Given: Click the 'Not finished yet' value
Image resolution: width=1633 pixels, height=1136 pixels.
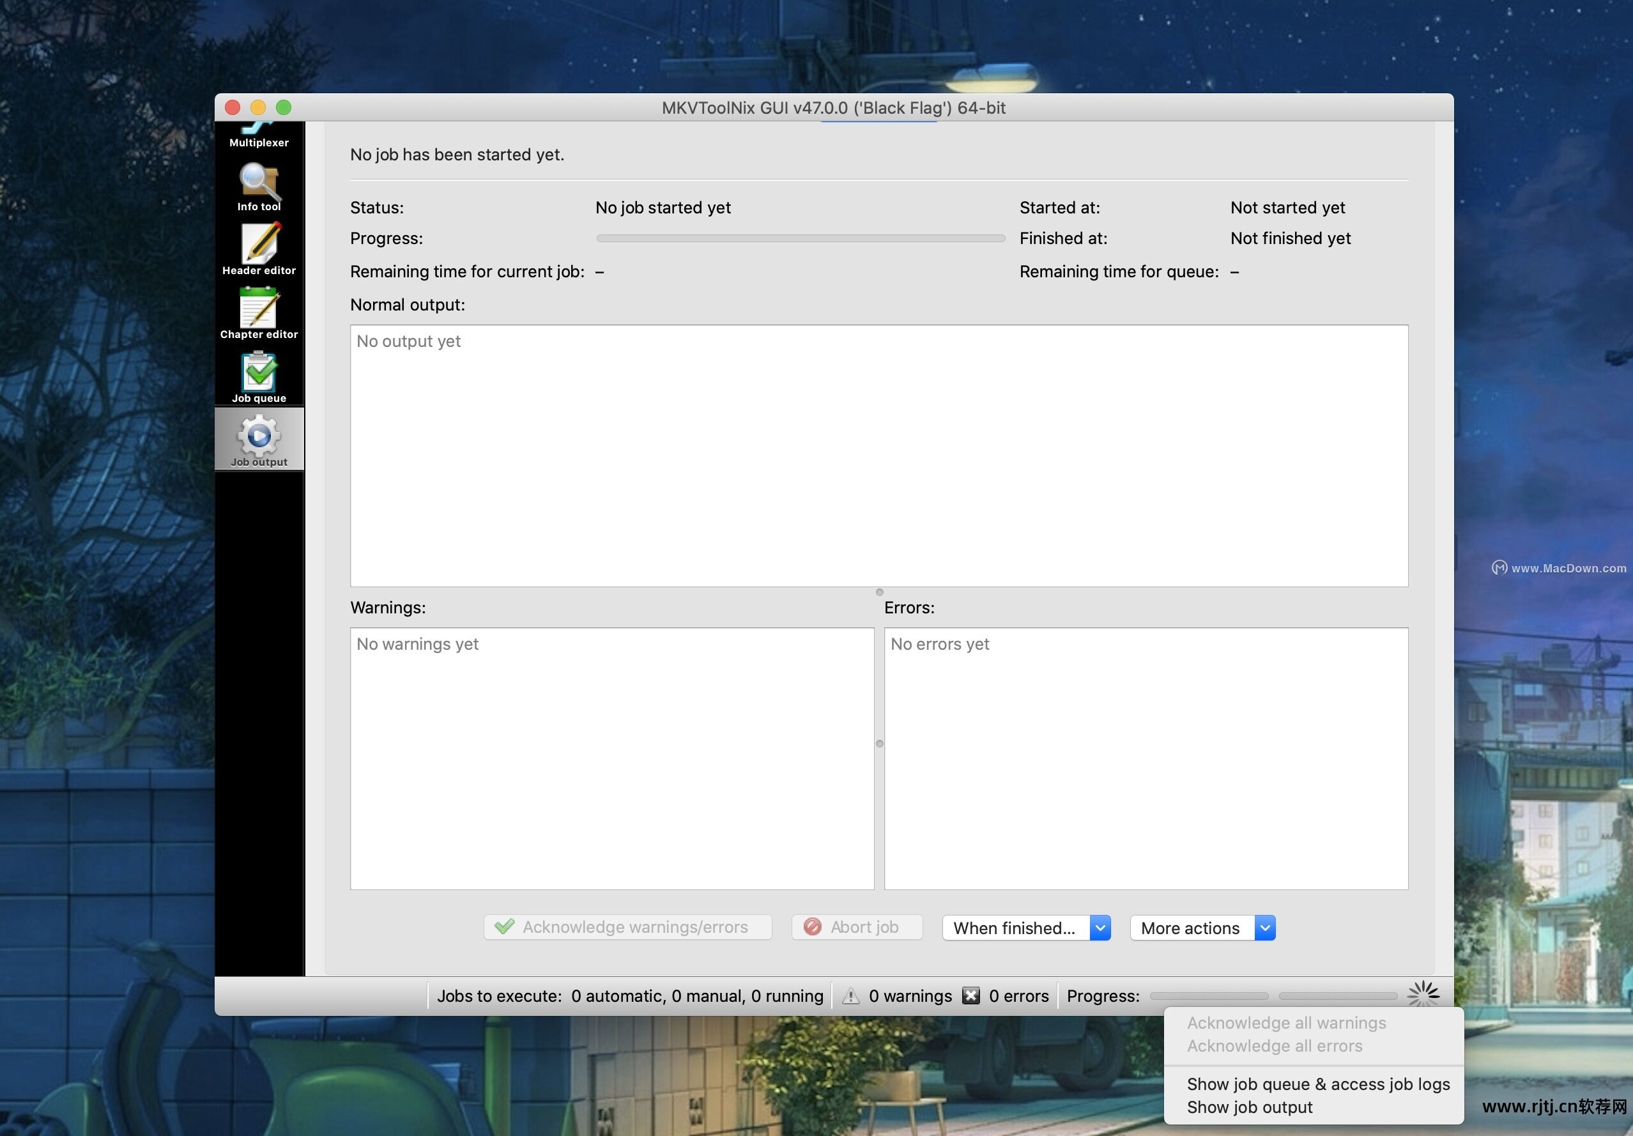Looking at the screenshot, I should [x=1290, y=238].
